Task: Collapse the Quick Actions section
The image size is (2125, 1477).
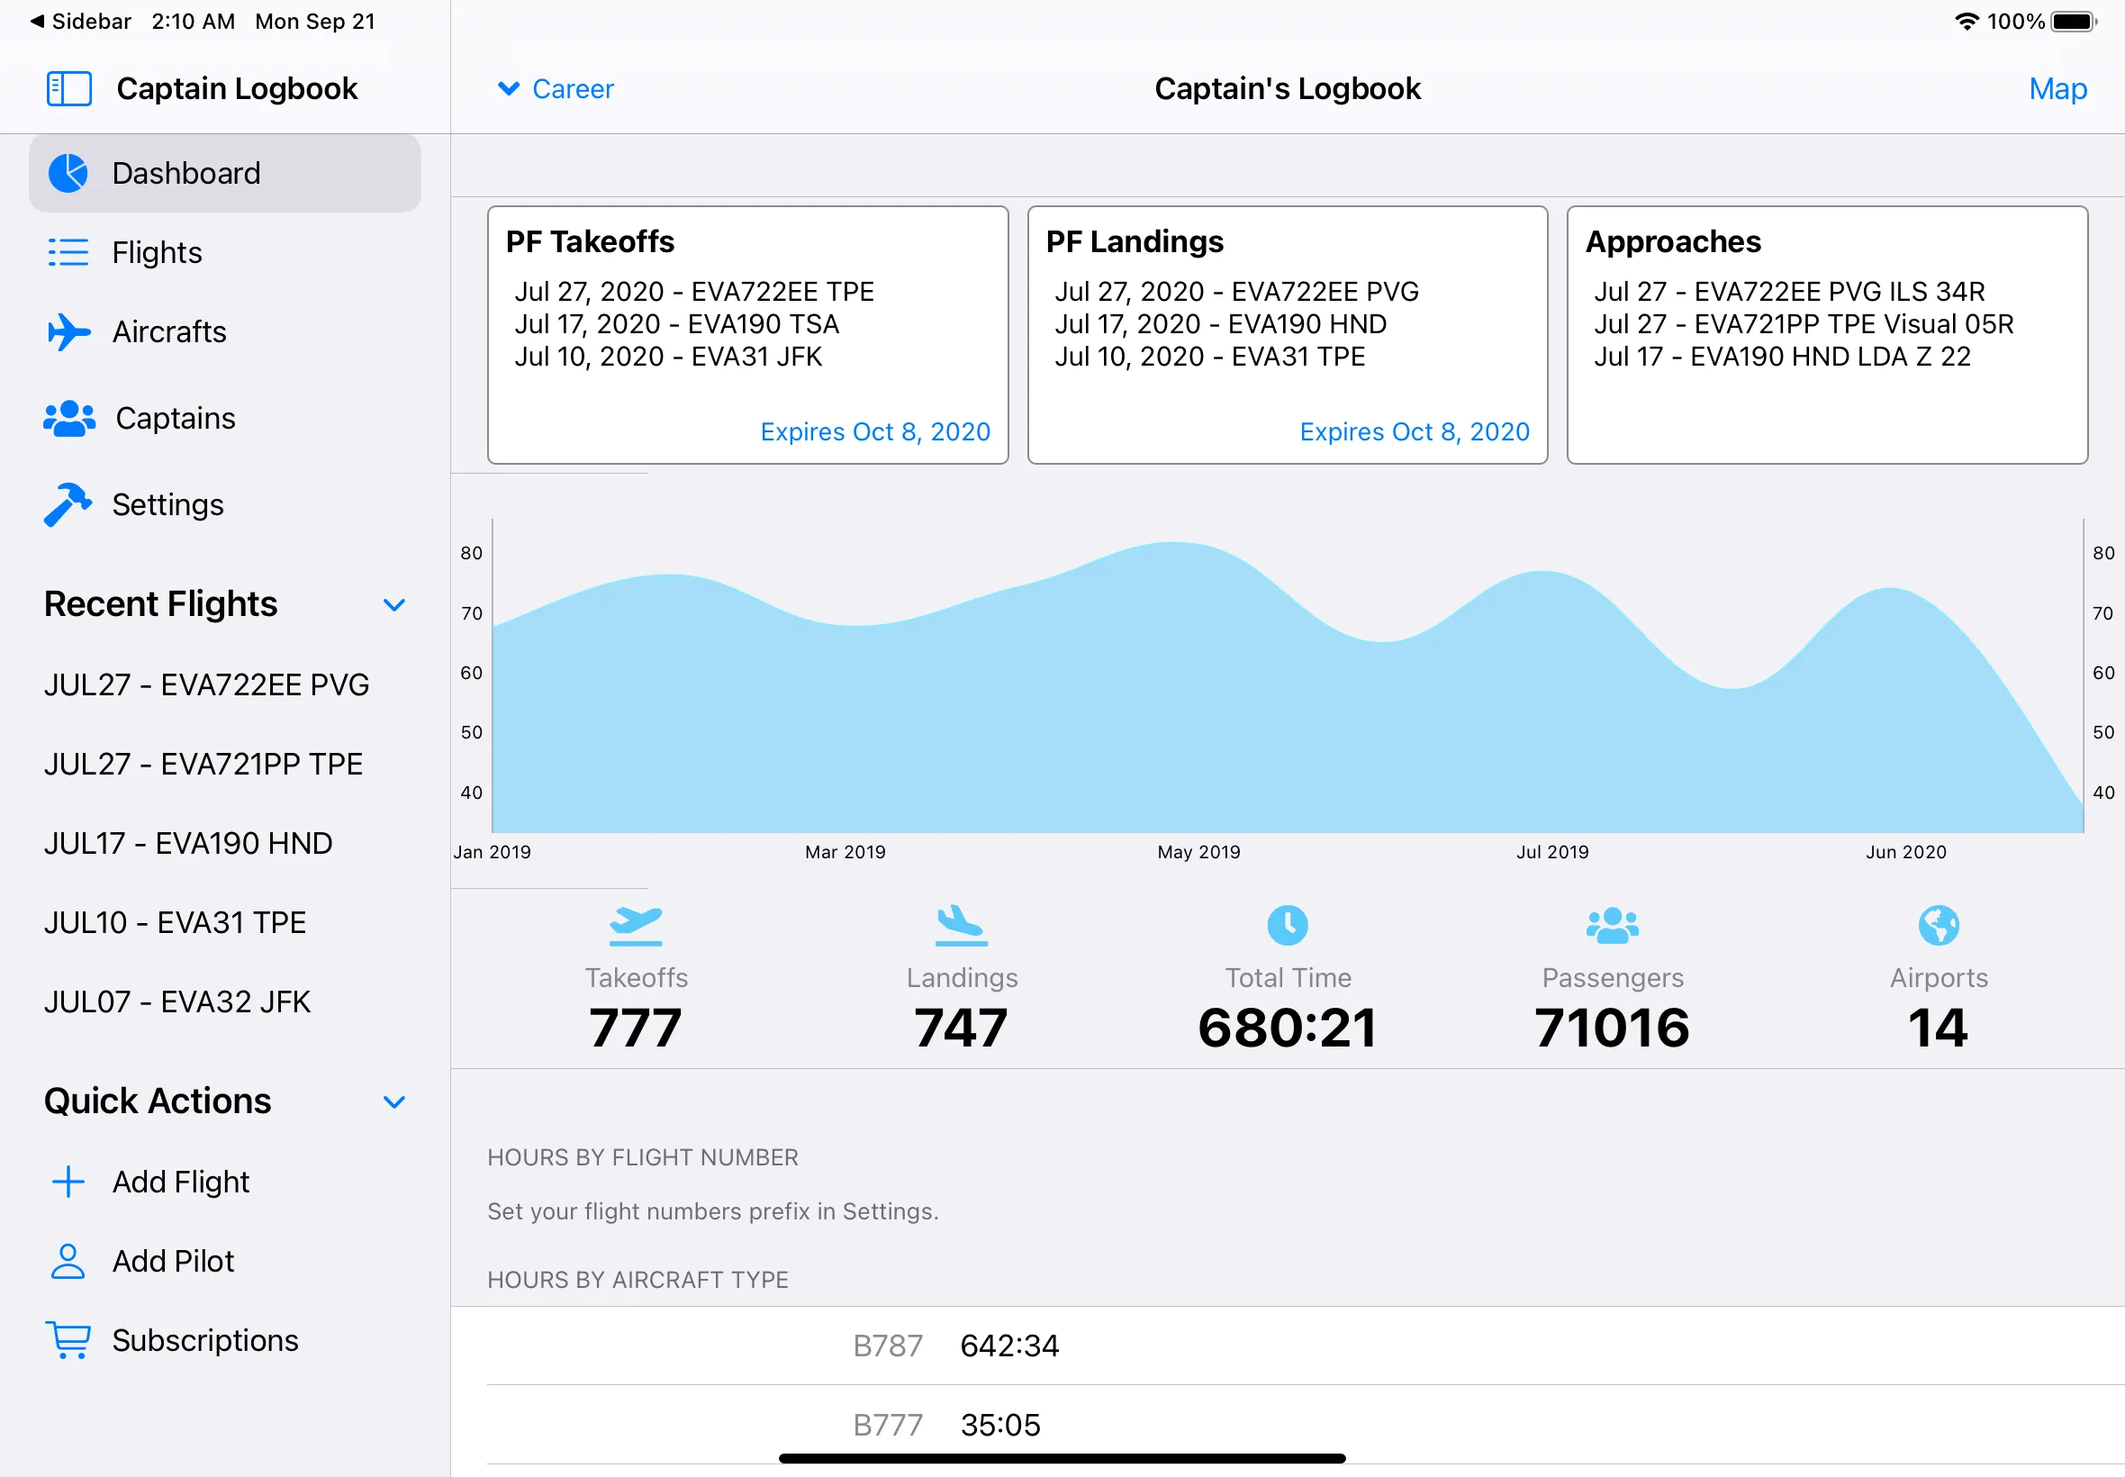Action: tap(394, 1101)
